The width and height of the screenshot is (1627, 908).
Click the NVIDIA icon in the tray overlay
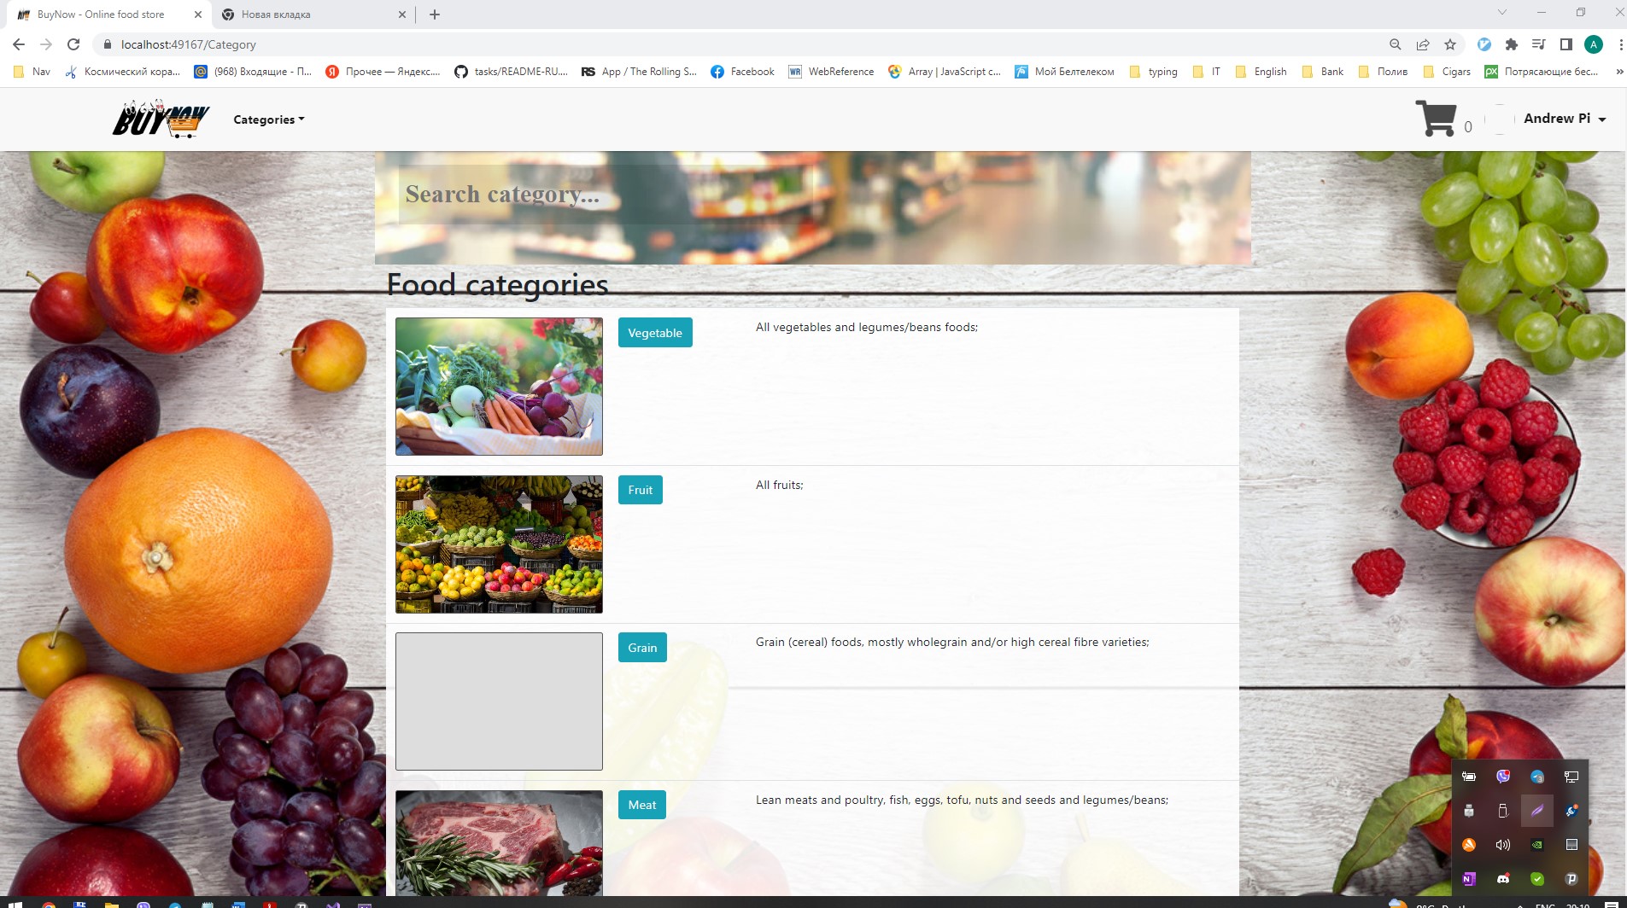[x=1537, y=845]
